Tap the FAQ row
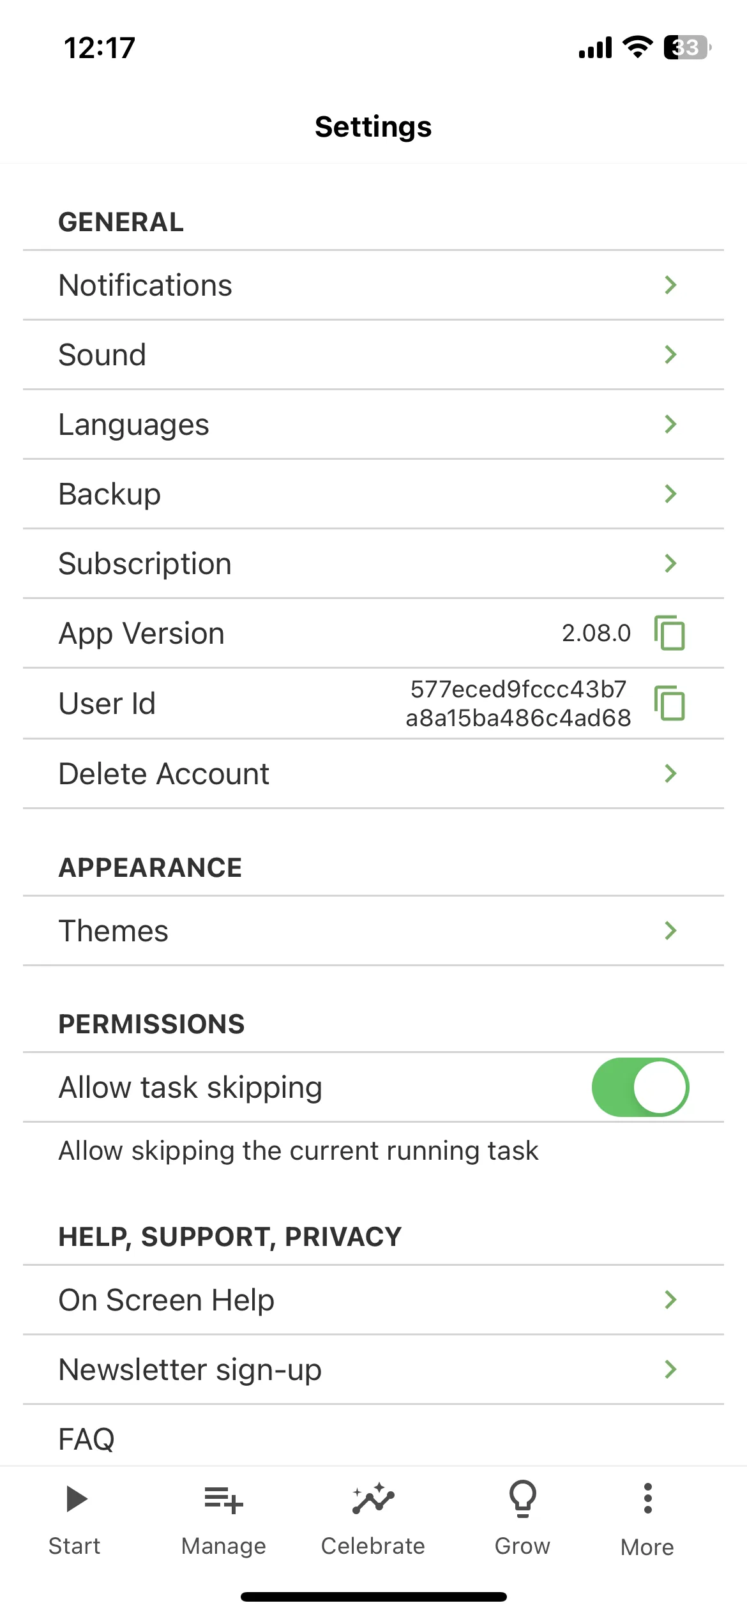 point(373,1436)
